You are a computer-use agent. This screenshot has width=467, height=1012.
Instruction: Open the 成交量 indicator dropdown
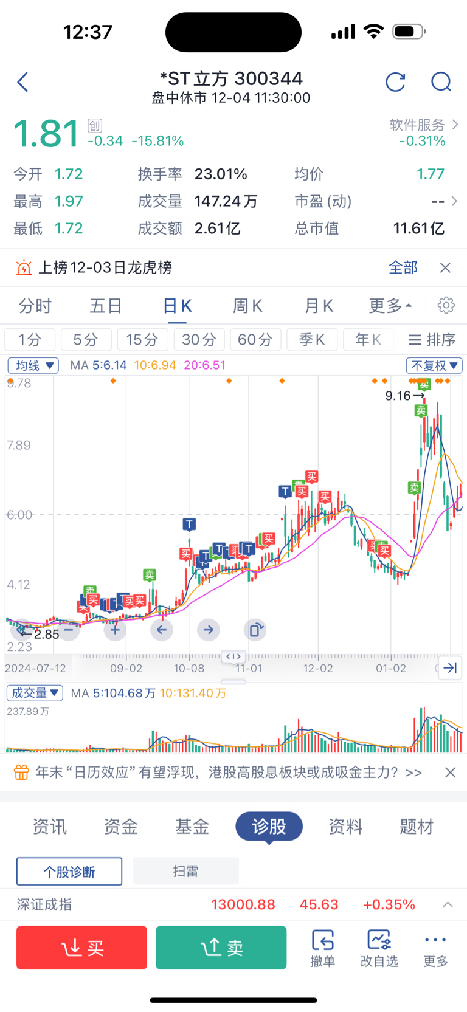coord(35,693)
